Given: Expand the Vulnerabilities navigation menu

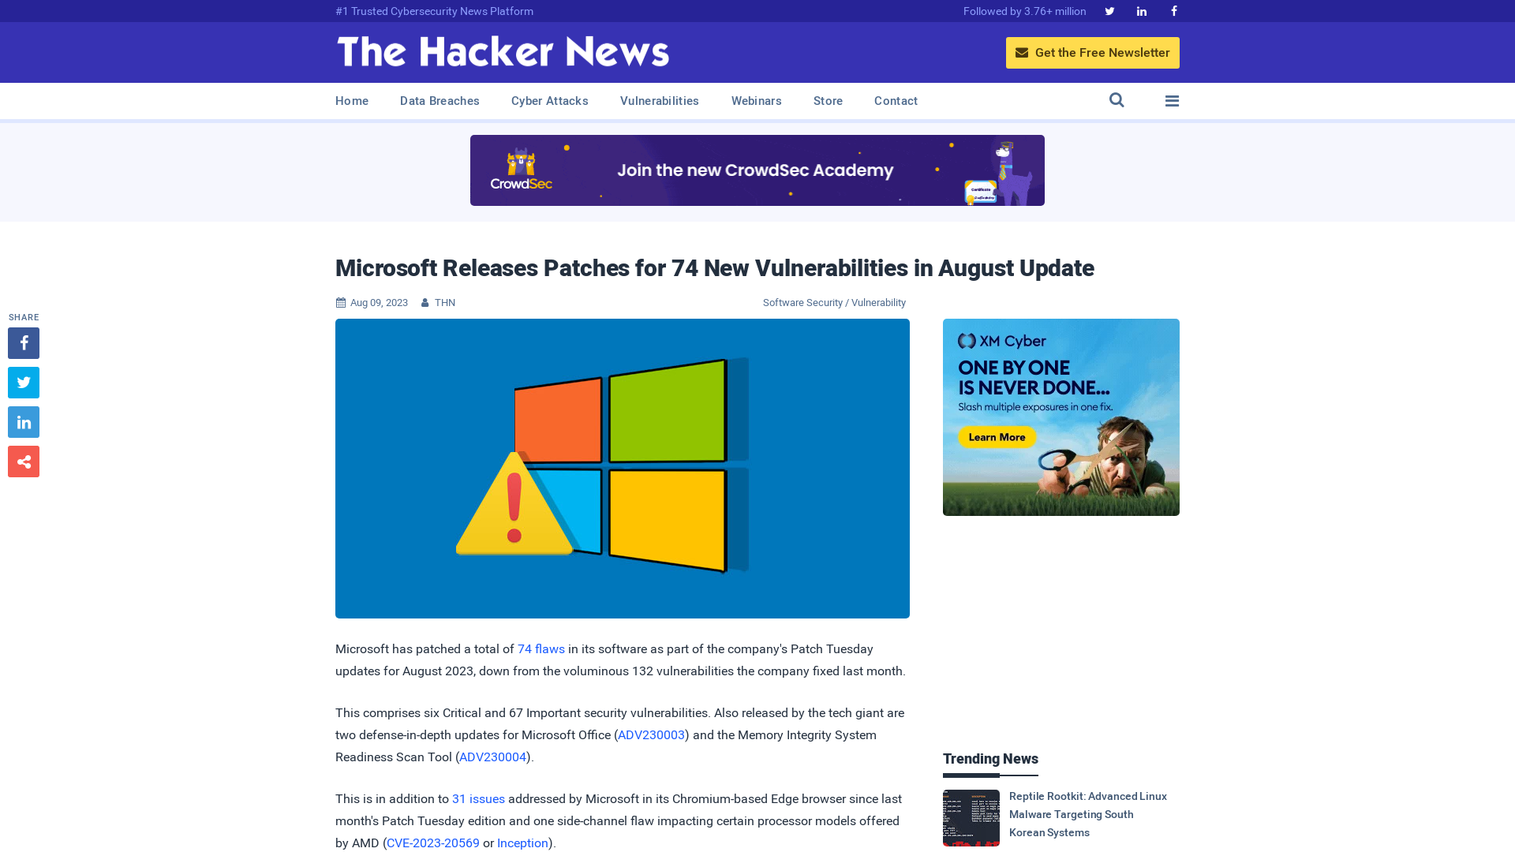Looking at the screenshot, I should coord(660,101).
